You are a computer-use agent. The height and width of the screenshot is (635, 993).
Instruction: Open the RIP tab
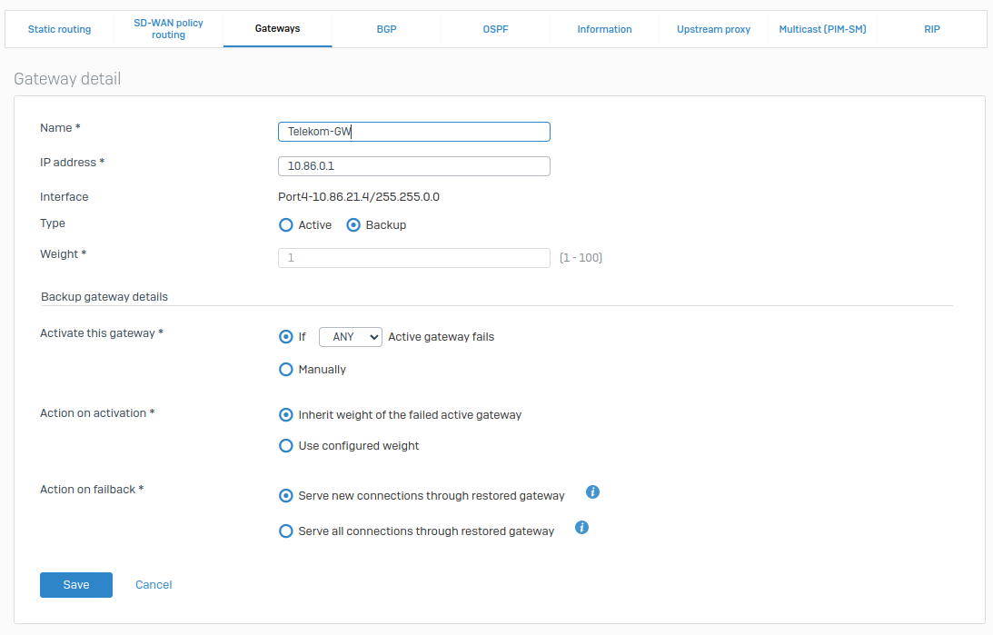pyautogui.click(x=931, y=28)
